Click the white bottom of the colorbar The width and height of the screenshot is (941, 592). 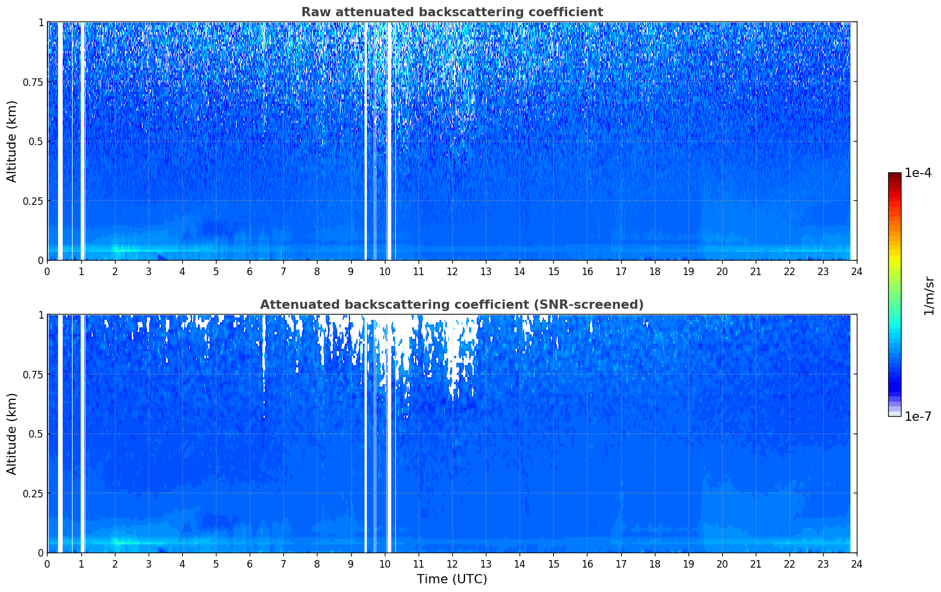[895, 414]
